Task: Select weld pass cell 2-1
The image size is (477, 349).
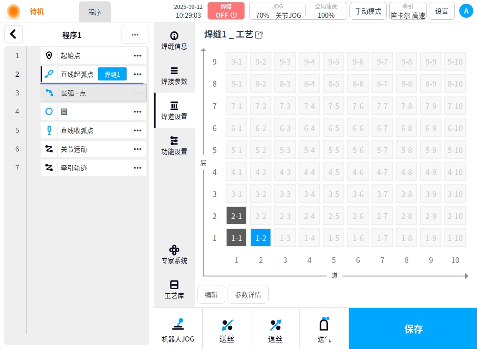Action: click(x=236, y=216)
